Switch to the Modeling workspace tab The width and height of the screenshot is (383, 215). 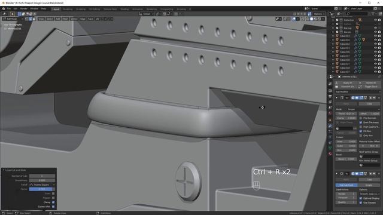pyautogui.click(x=68, y=9)
